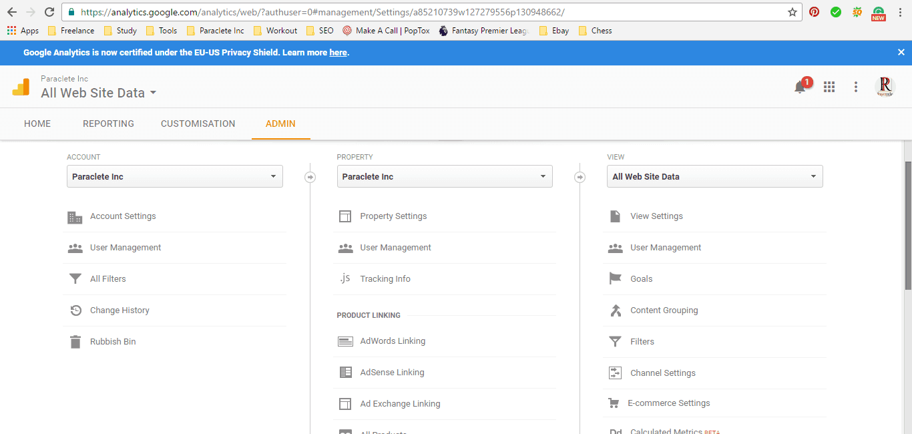The width and height of the screenshot is (912, 434).
Task: Click the Channel Settings icon
Action: [615, 373]
